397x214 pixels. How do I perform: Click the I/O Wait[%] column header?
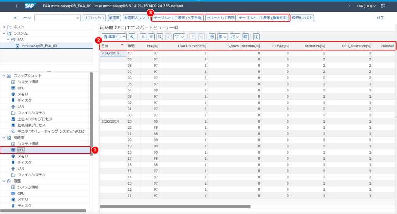[x=276, y=46]
